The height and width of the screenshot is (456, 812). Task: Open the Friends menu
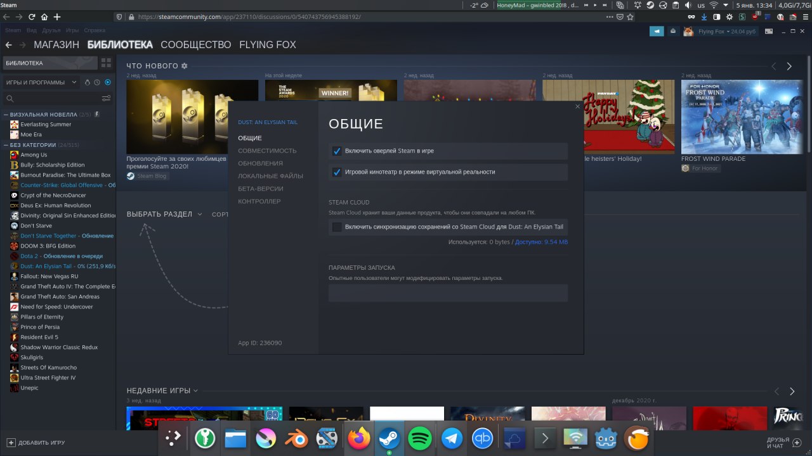click(x=51, y=30)
